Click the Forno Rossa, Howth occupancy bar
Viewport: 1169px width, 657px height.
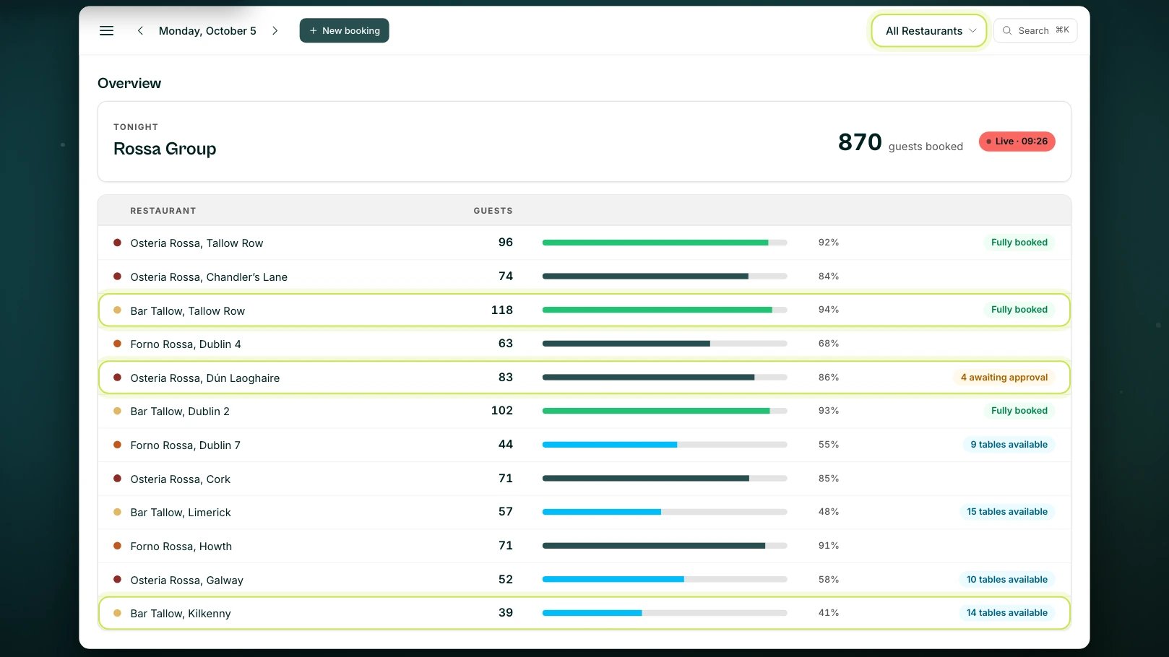pyautogui.click(x=665, y=546)
